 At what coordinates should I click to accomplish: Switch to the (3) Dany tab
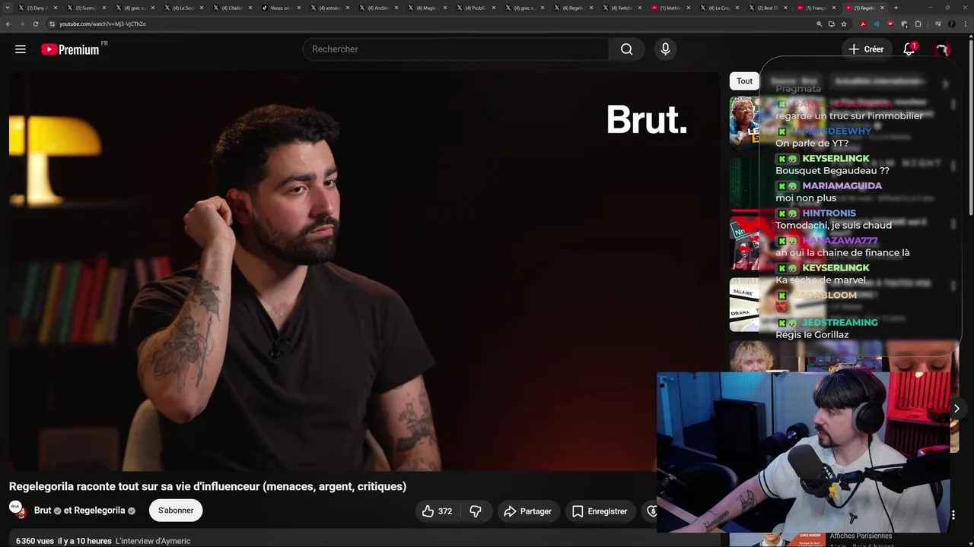click(x=37, y=8)
